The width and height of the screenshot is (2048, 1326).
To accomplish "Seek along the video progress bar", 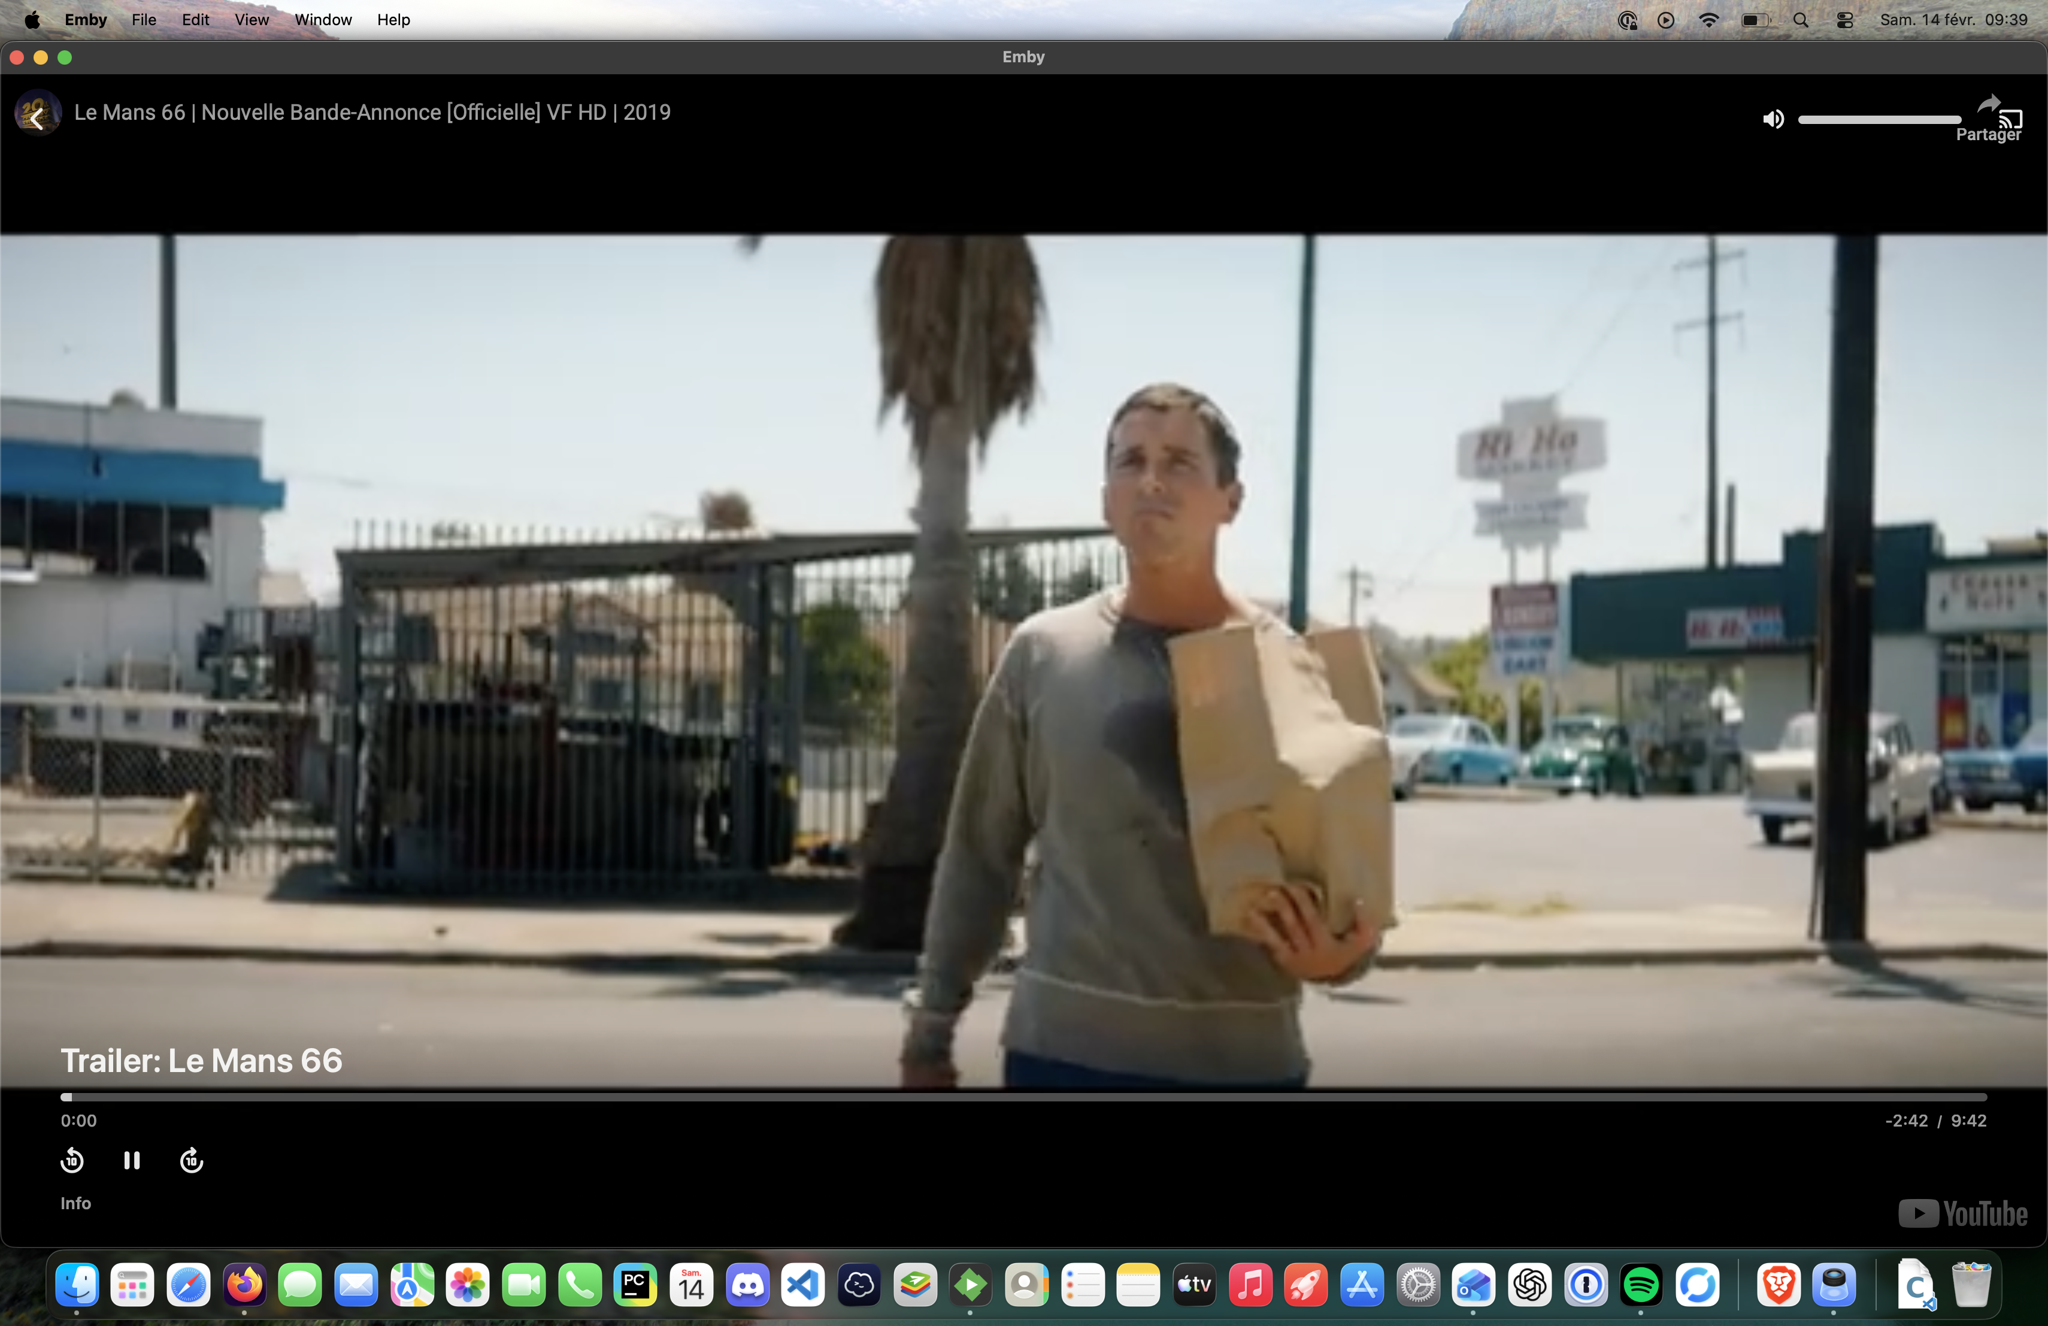I will click(1023, 1097).
